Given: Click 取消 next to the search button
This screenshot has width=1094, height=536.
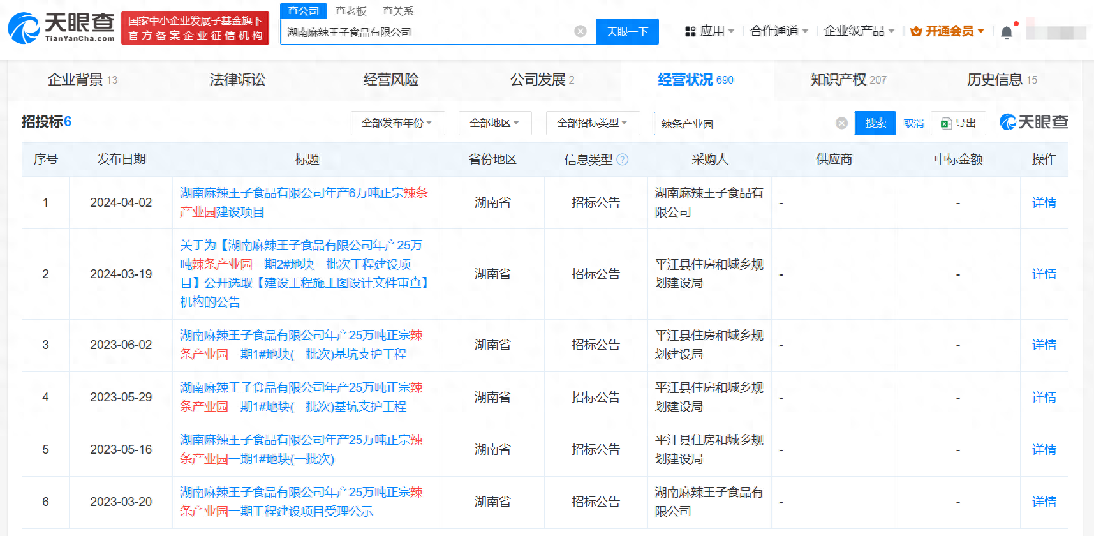Looking at the screenshot, I should pyautogui.click(x=913, y=123).
